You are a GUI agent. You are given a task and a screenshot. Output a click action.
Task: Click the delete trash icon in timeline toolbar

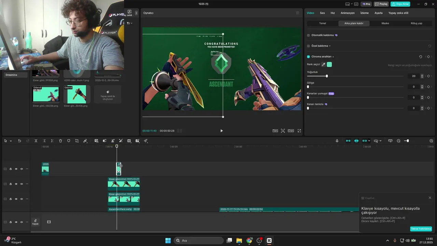60,141
